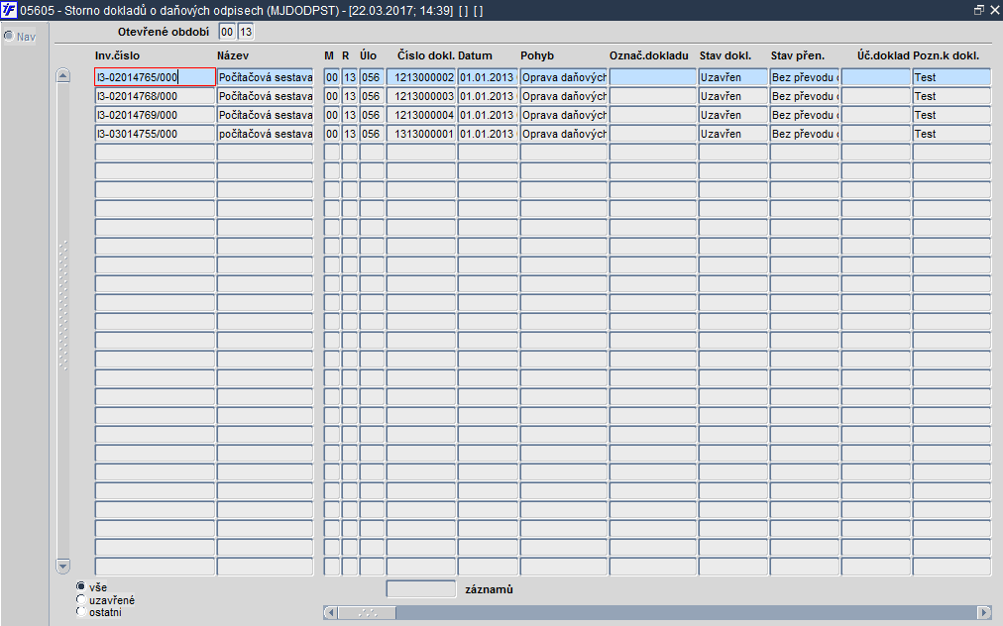Select the 'vše' radio button
The width and height of the screenshot is (1003, 626).
[x=80, y=586]
